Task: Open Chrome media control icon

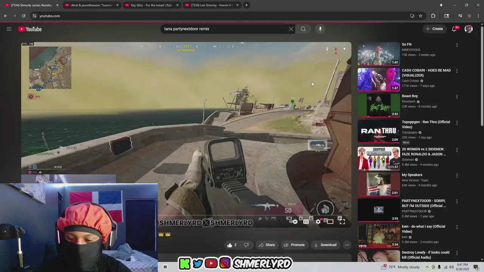Action: click(460, 16)
